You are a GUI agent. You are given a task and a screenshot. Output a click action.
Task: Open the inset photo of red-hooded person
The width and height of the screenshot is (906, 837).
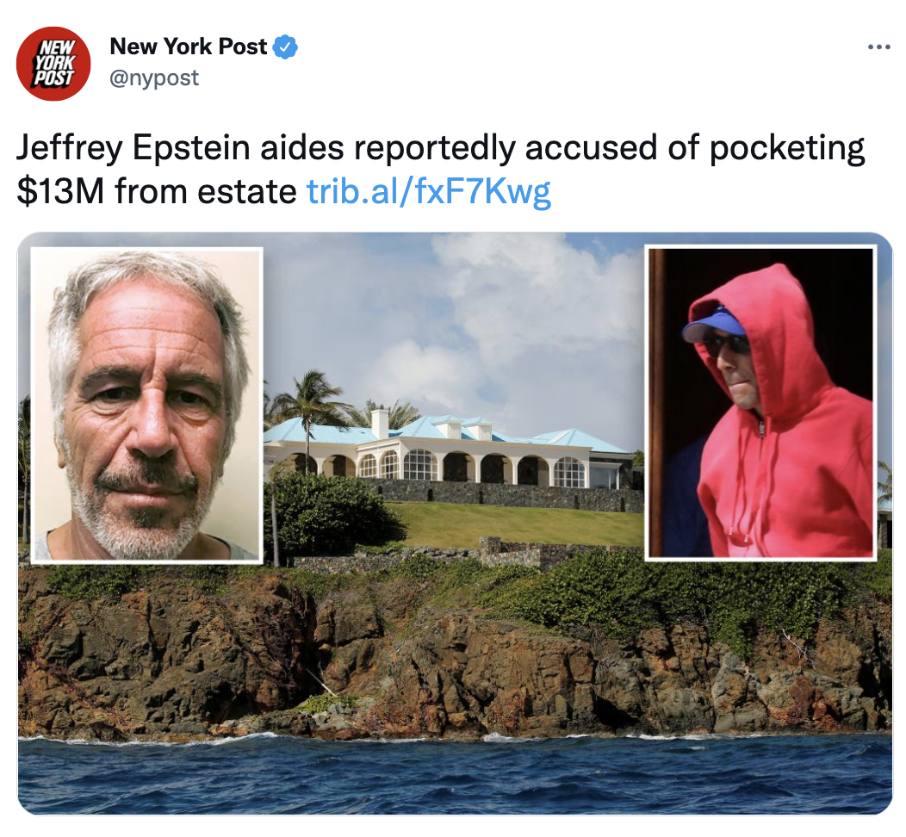(760, 403)
